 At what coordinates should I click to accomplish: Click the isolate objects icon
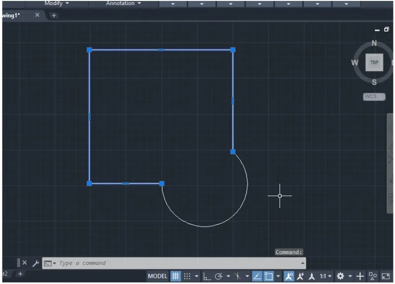click(x=373, y=277)
